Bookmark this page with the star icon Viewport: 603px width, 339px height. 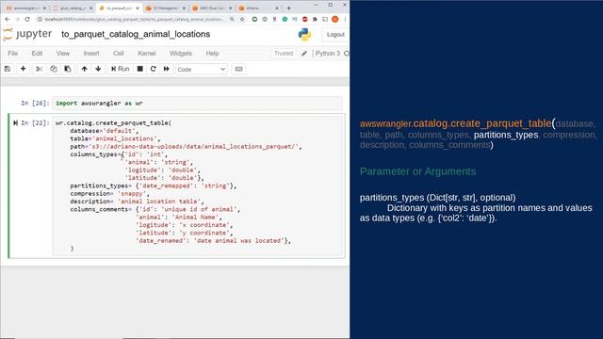point(242,19)
